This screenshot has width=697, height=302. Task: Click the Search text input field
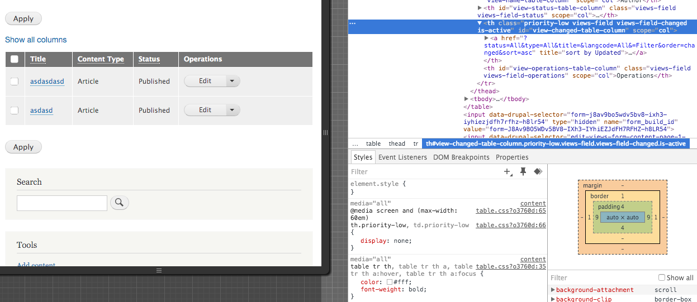coord(61,203)
